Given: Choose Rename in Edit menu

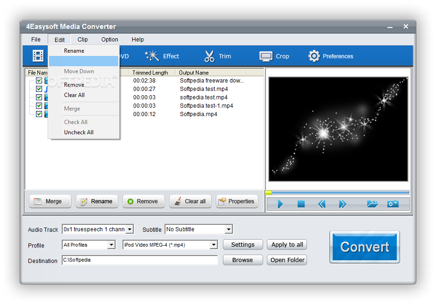Looking at the screenshot, I should pyautogui.click(x=84, y=51).
